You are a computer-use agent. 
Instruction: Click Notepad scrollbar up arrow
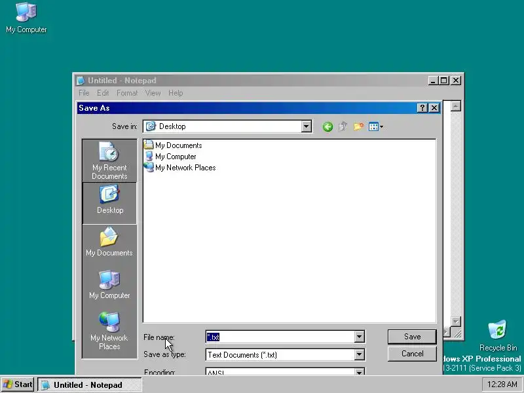pos(455,106)
